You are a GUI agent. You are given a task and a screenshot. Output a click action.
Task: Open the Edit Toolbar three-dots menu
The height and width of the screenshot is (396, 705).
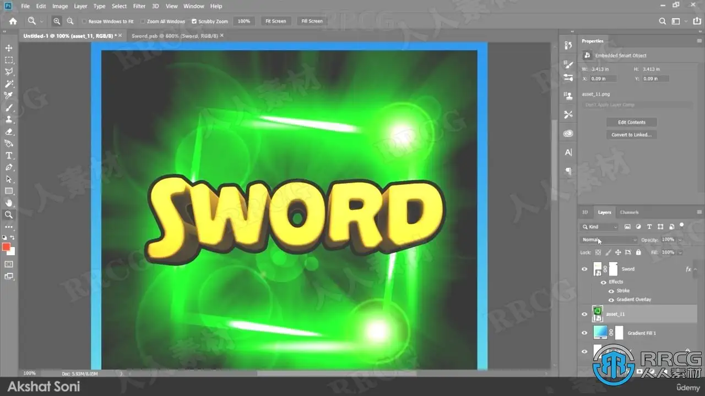click(9, 227)
